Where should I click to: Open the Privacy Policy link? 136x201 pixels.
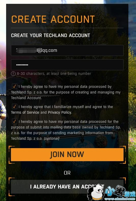pyautogui.click(x=60, y=112)
